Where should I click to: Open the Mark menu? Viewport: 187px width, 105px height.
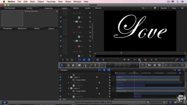(32, 2)
